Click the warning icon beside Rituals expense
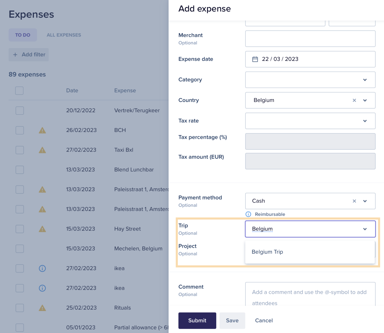The image size is (384, 333). 42,308
